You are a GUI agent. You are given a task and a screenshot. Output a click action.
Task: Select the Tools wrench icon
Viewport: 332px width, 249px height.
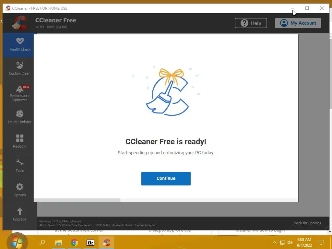point(20,163)
